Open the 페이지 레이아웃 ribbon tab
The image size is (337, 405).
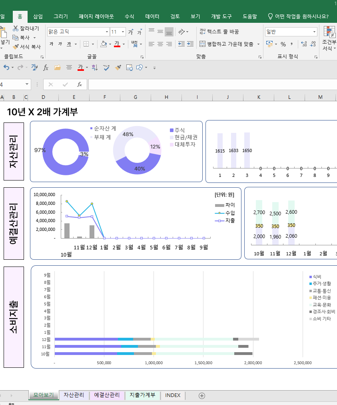click(x=96, y=16)
